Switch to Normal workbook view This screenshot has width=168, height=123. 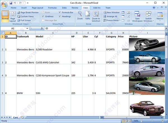pos(5,16)
